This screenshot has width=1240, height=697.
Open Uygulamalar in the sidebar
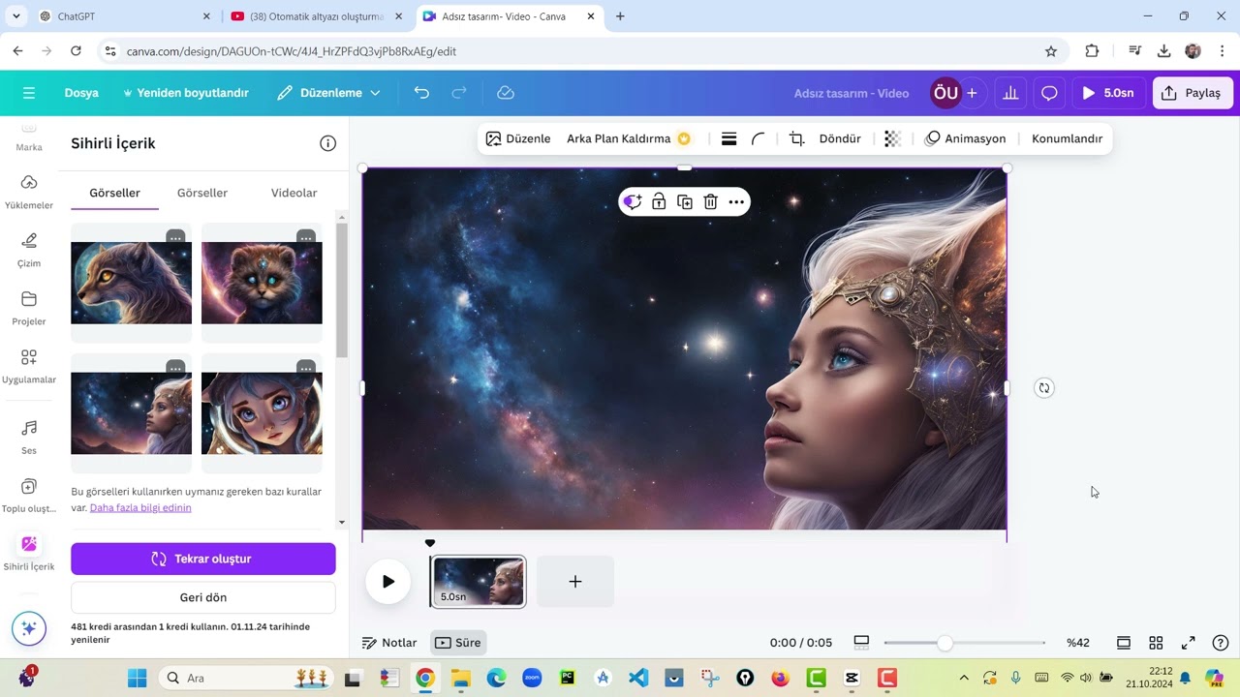[29, 367]
